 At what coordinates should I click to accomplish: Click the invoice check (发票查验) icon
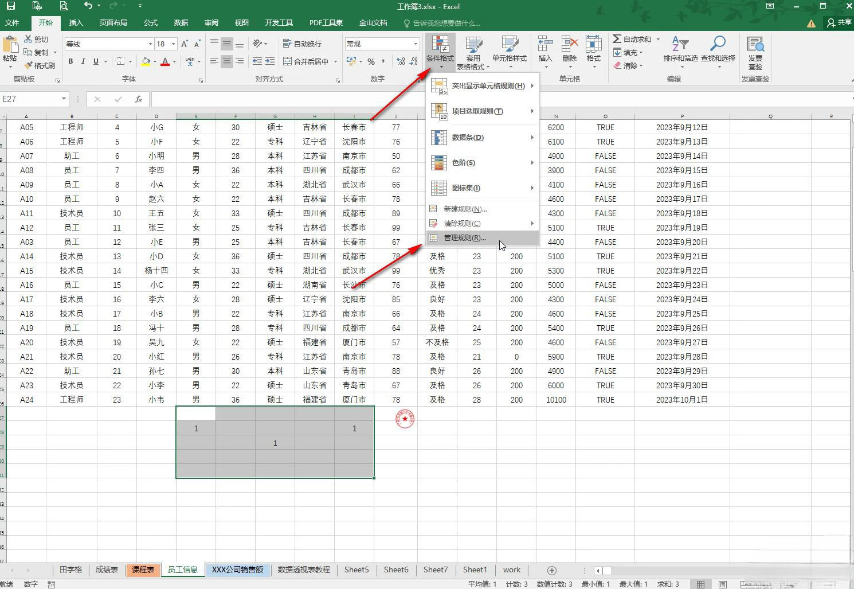coord(755,44)
